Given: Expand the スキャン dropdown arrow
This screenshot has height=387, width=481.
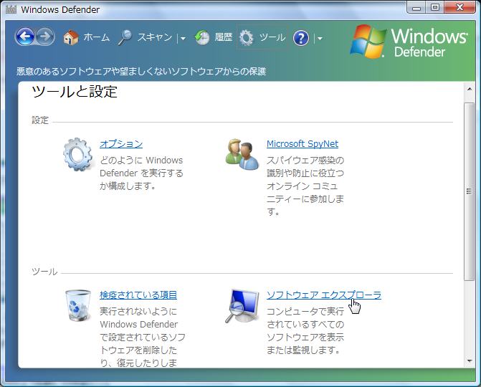Looking at the screenshot, I should 183,38.
